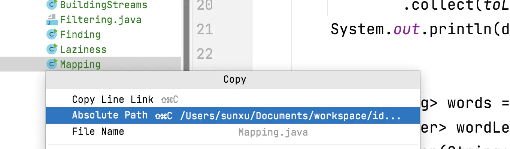This screenshot has height=149, width=510.
Task: Click the BuildingStreams class icon
Action: coord(52,5)
